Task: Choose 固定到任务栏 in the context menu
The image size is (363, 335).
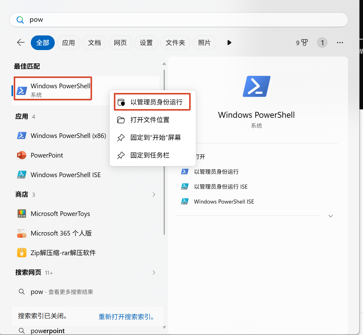Action: click(152, 155)
